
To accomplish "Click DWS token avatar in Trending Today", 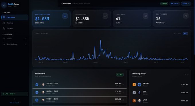I will pyautogui.click(x=139, y=101).
